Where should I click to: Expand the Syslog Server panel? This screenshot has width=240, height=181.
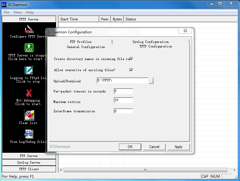click(29, 162)
